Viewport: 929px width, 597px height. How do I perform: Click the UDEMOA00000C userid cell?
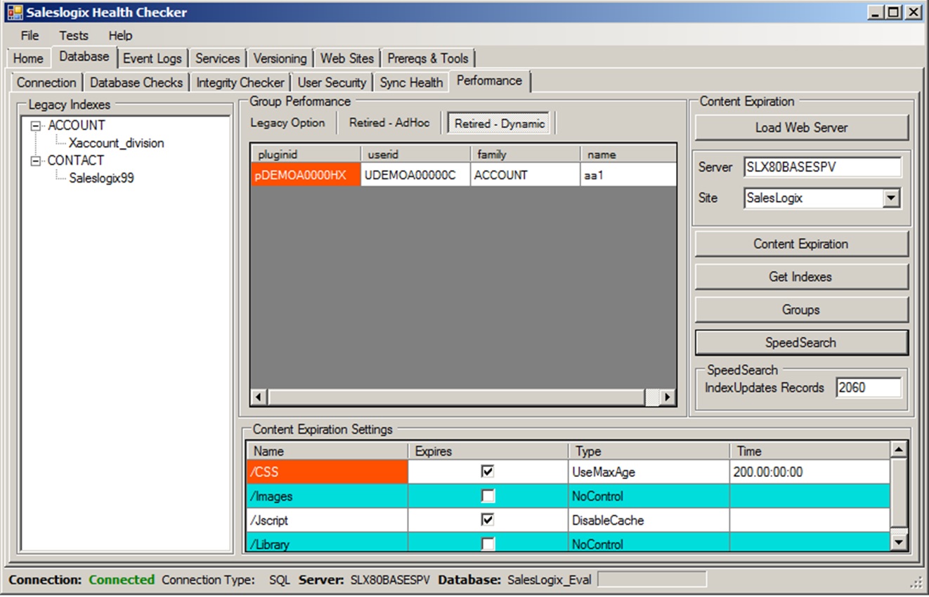(x=415, y=175)
